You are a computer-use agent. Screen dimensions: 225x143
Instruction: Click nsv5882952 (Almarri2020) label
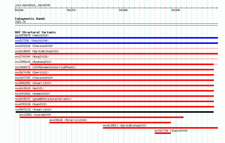pyautogui.click(x=33, y=83)
